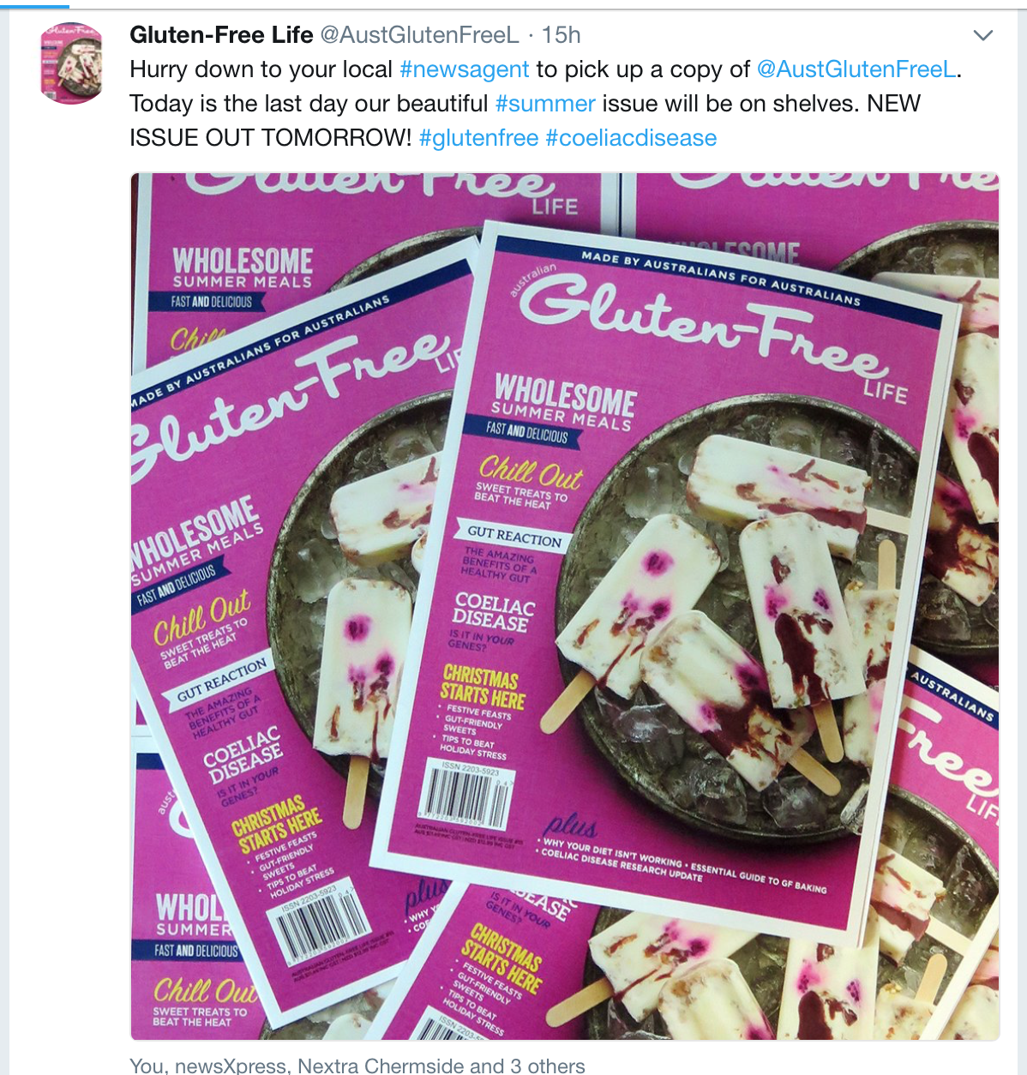Open tweet via 'ISSUE OUT TOMORROW!' text
This screenshot has height=1075, width=1027.
271,138
